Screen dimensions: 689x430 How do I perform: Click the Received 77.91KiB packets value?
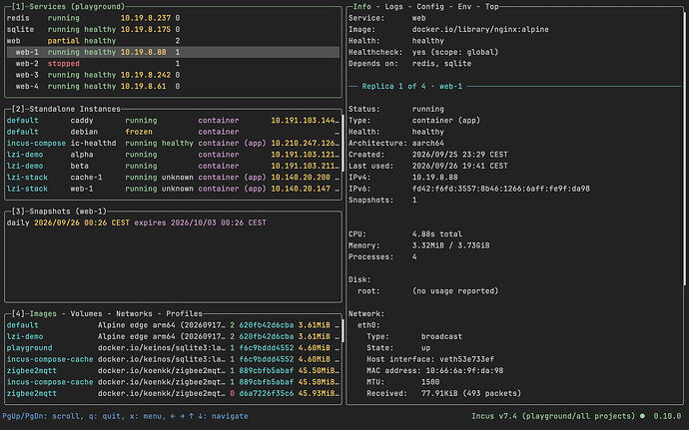[471, 393]
